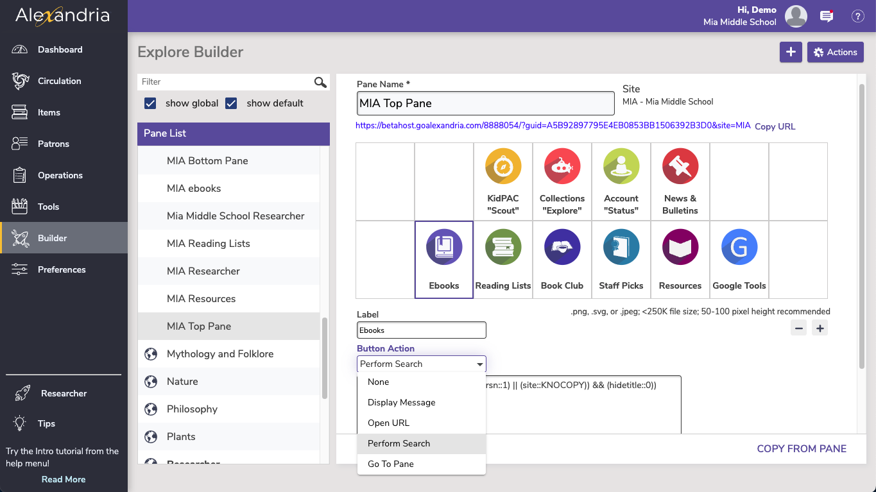This screenshot has height=492, width=876.
Task: Collapse the Button Action dropdown
Action: [479, 364]
